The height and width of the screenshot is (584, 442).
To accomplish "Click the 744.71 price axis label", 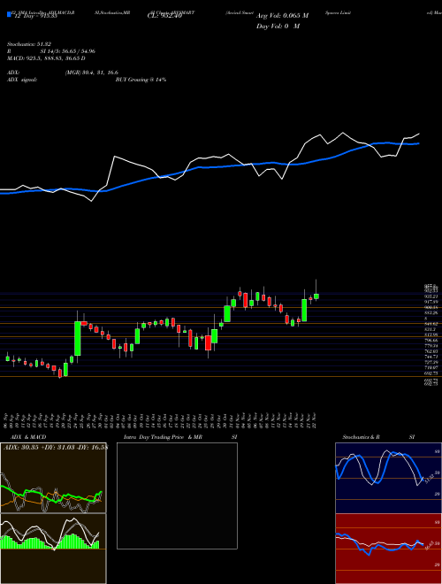I will coord(431,357).
